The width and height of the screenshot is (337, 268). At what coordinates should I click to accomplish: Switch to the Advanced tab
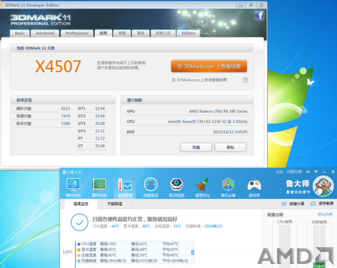point(45,33)
